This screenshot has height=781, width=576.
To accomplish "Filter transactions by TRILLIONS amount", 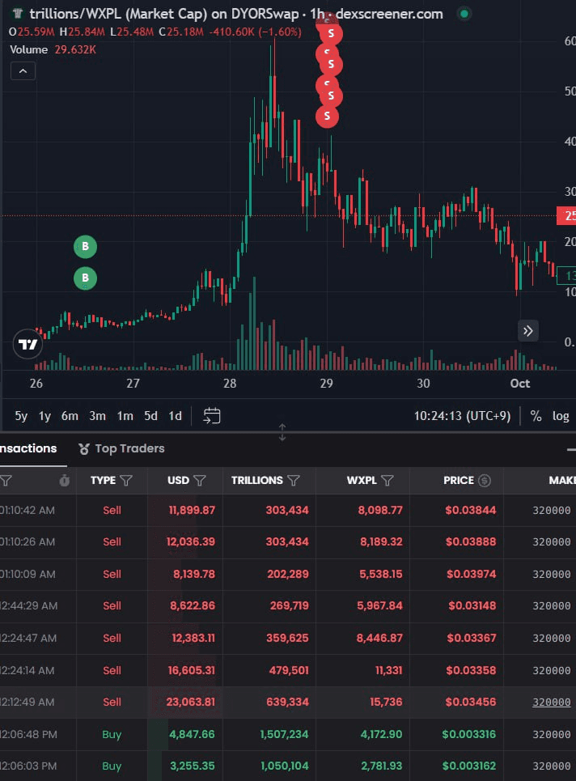I will pyautogui.click(x=294, y=481).
